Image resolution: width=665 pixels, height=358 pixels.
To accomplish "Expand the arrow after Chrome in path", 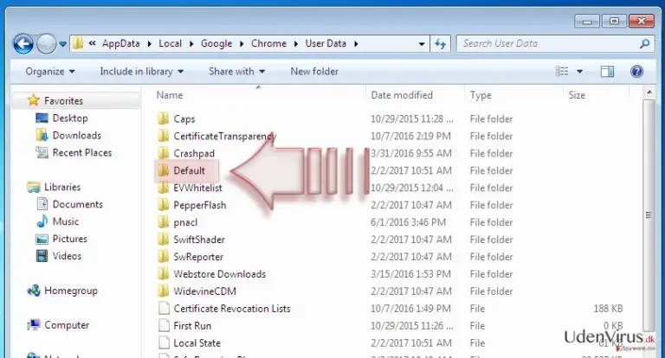I will (x=295, y=43).
